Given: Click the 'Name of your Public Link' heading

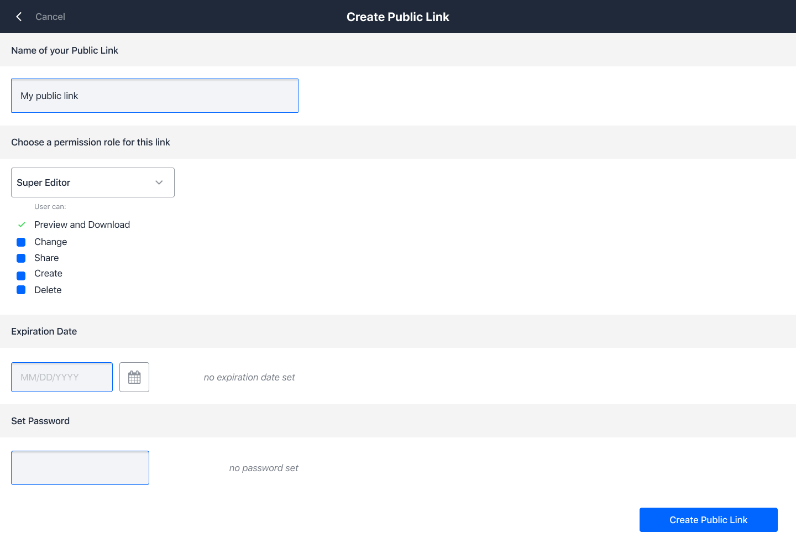Looking at the screenshot, I should tap(65, 50).
